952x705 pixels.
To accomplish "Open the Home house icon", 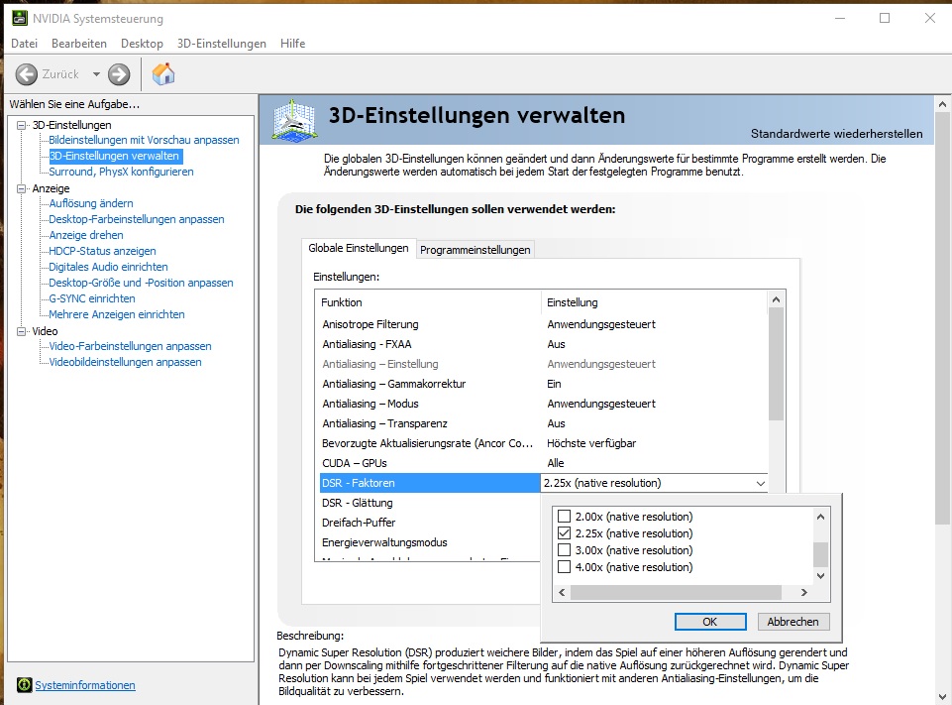I will [x=163, y=74].
